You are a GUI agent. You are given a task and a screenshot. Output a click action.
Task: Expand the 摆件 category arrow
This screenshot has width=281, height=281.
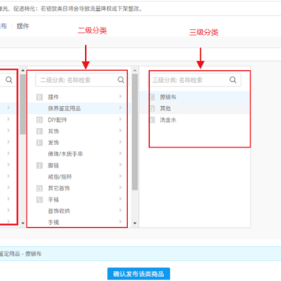coord(120,97)
